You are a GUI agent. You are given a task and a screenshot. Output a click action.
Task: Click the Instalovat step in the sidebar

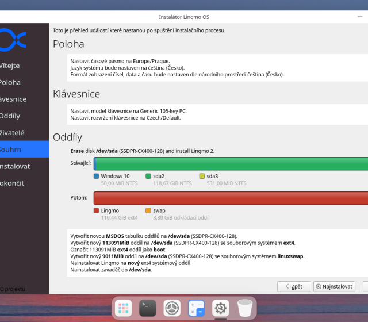tap(16, 166)
